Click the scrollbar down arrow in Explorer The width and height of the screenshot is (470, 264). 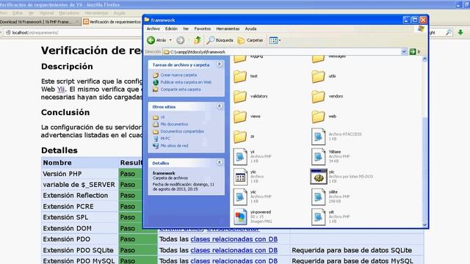coord(424,225)
